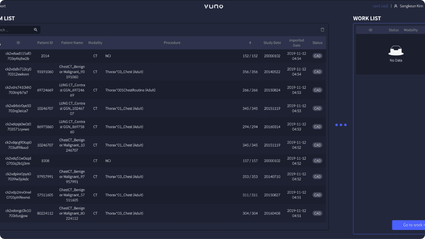Select exam ID ck2vdp2mv0nwl0703ph9lexm6
This screenshot has width=425, height=239.
[18, 195]
